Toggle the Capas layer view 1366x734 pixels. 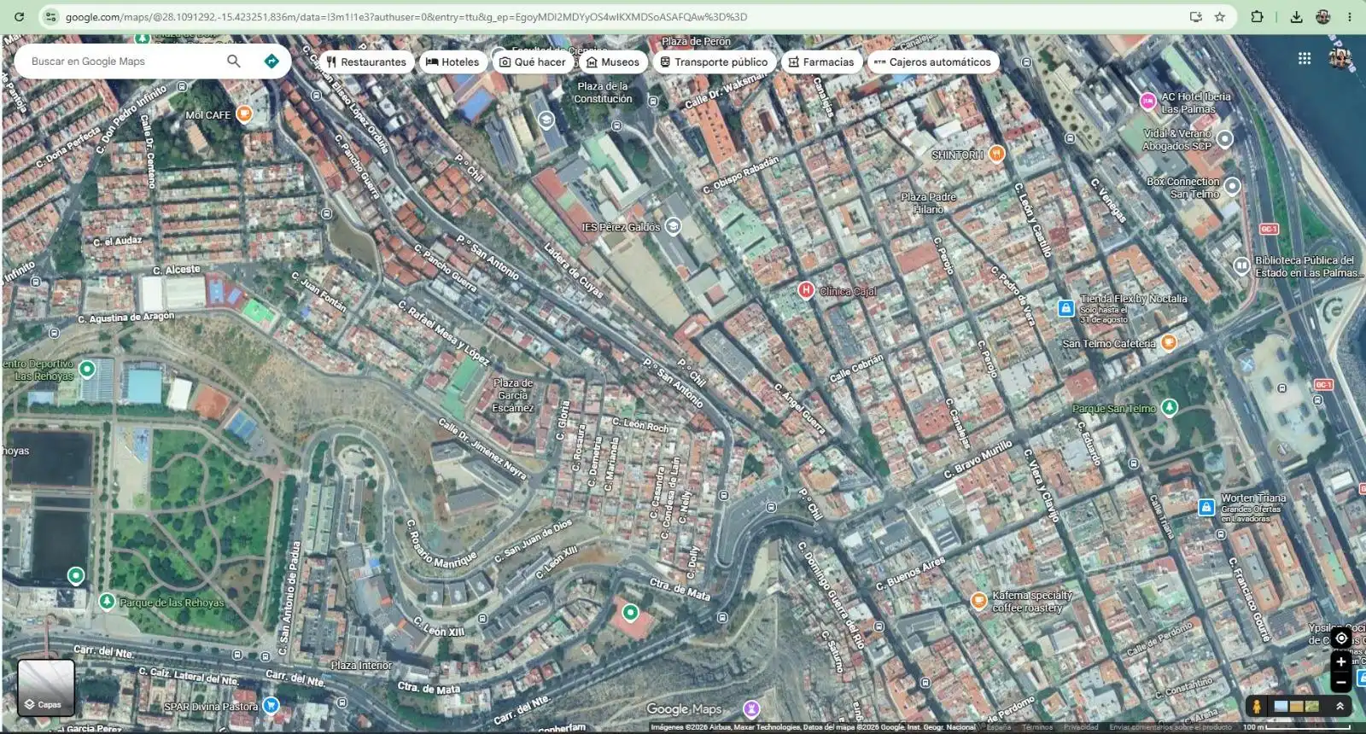tap(46, 687)
